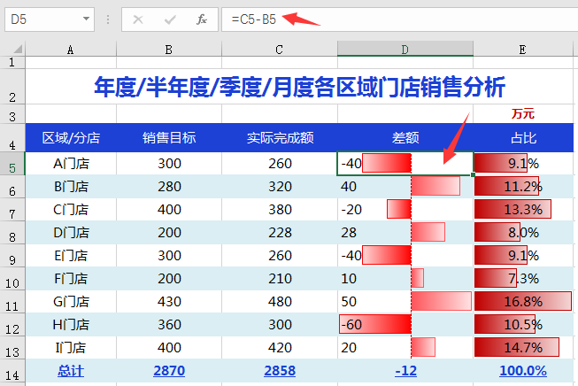Screen dimensions: 578x386
Task: Select the 14.7% ratio cell
Action: coord(523,348)
